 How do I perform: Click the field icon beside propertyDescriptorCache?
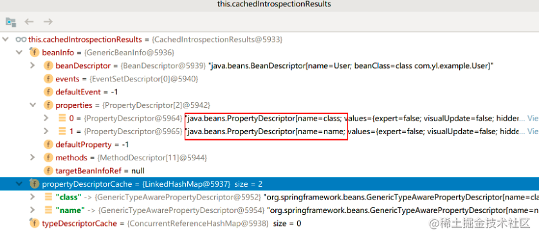pos(34,184)
